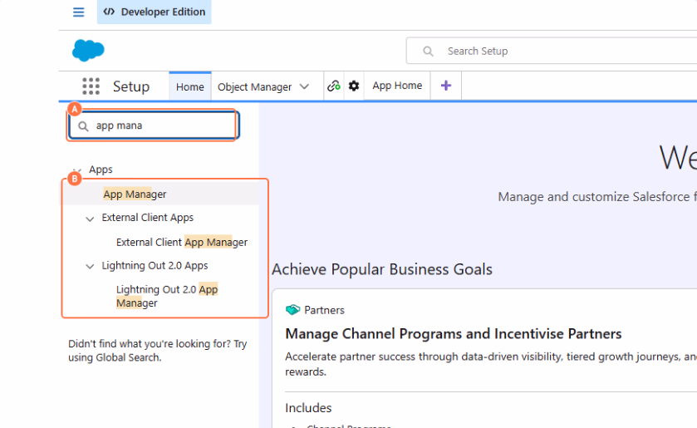Screen dimensions: 697x428
Task: Click the Partners label text
Action: (324, 310)
